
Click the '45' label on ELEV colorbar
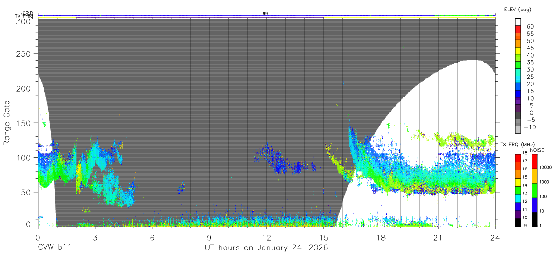530,48
